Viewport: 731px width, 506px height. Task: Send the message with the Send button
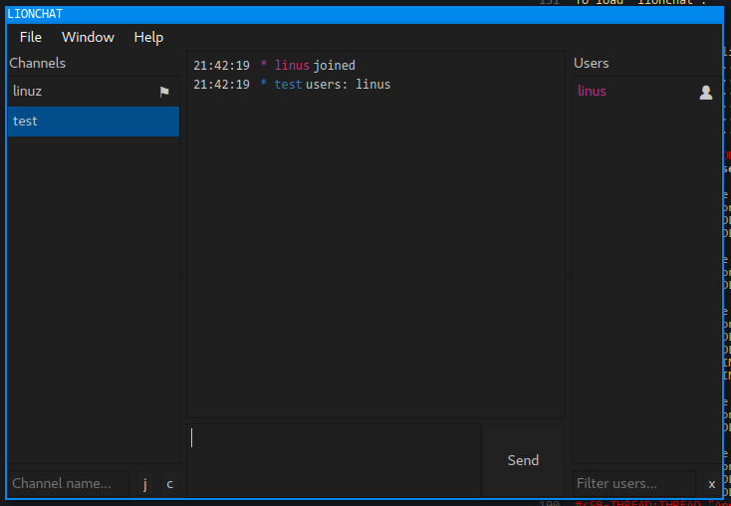523,460
